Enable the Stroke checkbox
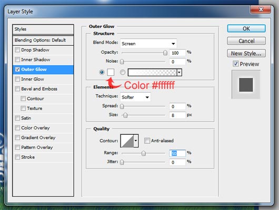This screenshot has width=279, height=210. [17, 157]
